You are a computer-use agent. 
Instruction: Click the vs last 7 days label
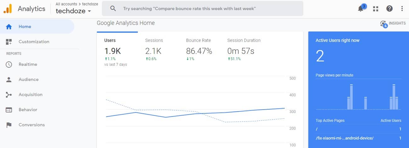pos(115,65)
